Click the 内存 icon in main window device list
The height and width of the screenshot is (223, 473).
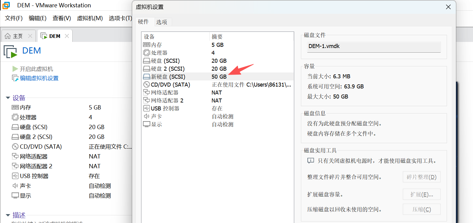click(x=15, y=107)
